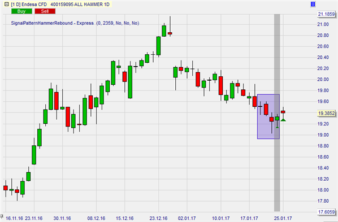Image resolution: width=338 pixels, height=222 pixels.
Task: Click the price axis label 19.00
Action: tap(323, 135)
